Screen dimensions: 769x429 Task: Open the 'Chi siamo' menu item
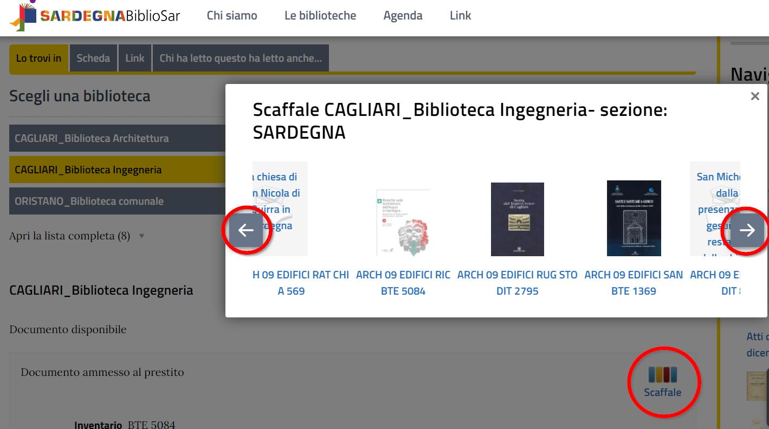232,16
